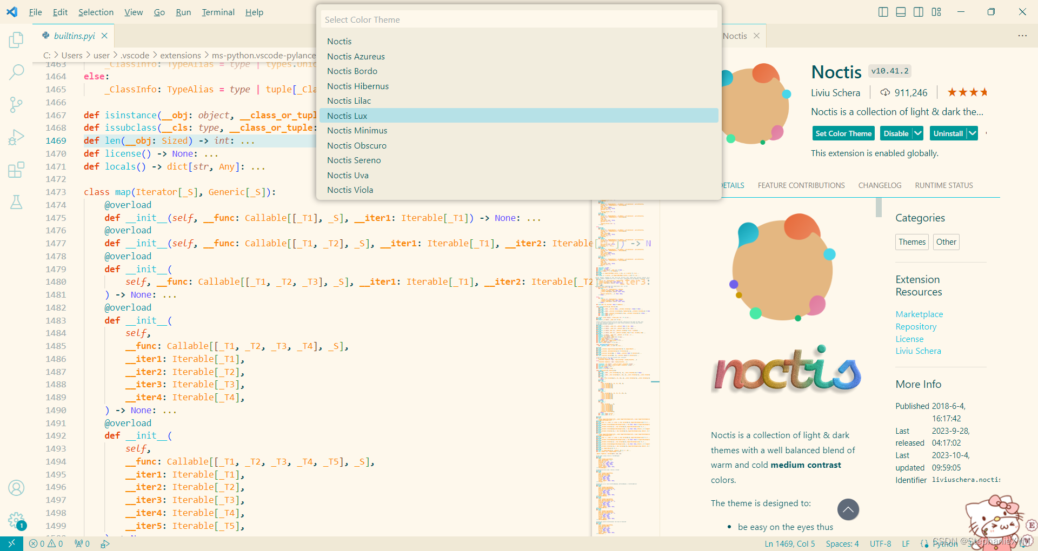
Task: Switch to Runtime Status tab
Action: pos(944,185)
